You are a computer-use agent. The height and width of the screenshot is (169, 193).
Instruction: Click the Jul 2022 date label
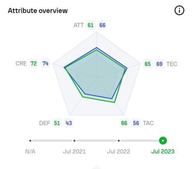coord(119,152)
